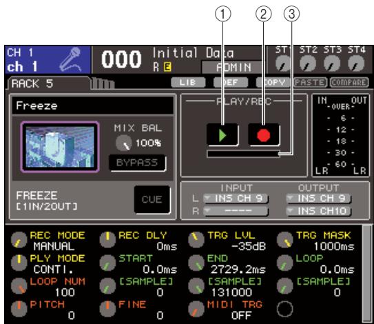Screen dimensions: 374x324
Task: Click the 000 scene number
Action: pos(121,59)
